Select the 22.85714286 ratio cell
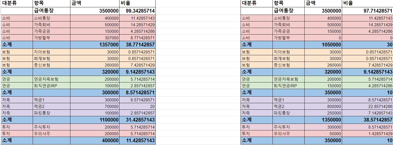393x145 pixels. (367, 107)
